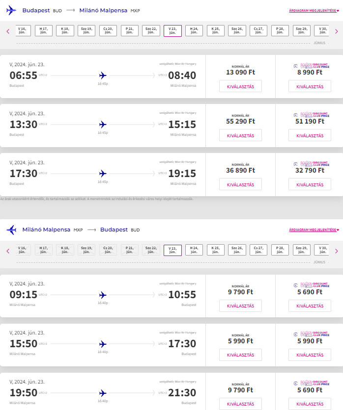Select return date tab P 21, jún.
This screenshot has width=343, height=410.
(x=129, y=250)
